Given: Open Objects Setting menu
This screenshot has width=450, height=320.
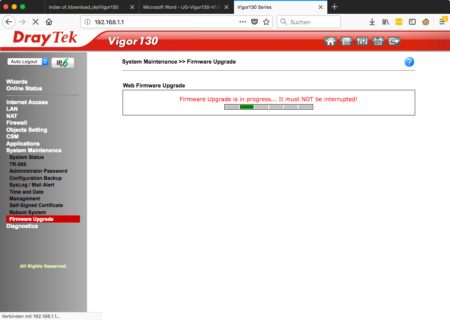Looking at the screenshot, I should [x=27, y=130].
